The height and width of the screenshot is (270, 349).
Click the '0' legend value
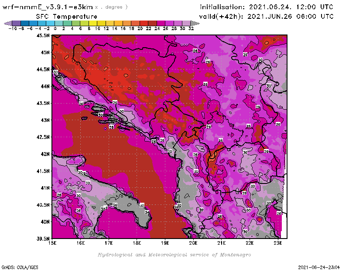tap(55, 28)
